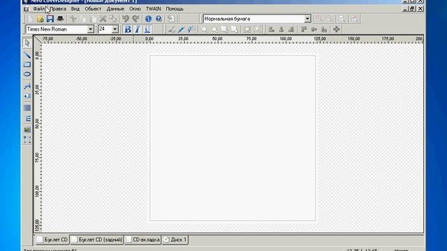447x251 pixels.
Task: Select the Ellipse tool
Action: click(x=27, y=75)
